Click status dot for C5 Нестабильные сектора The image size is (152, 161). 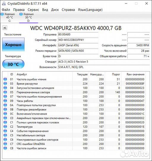pyautogui.click(x=5, y=135)
